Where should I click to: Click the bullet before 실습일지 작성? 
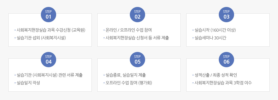15,83
